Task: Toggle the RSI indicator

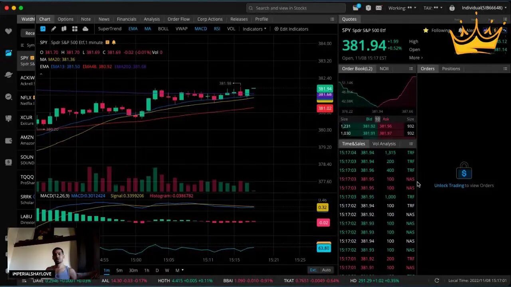Action: click(217, 29)
